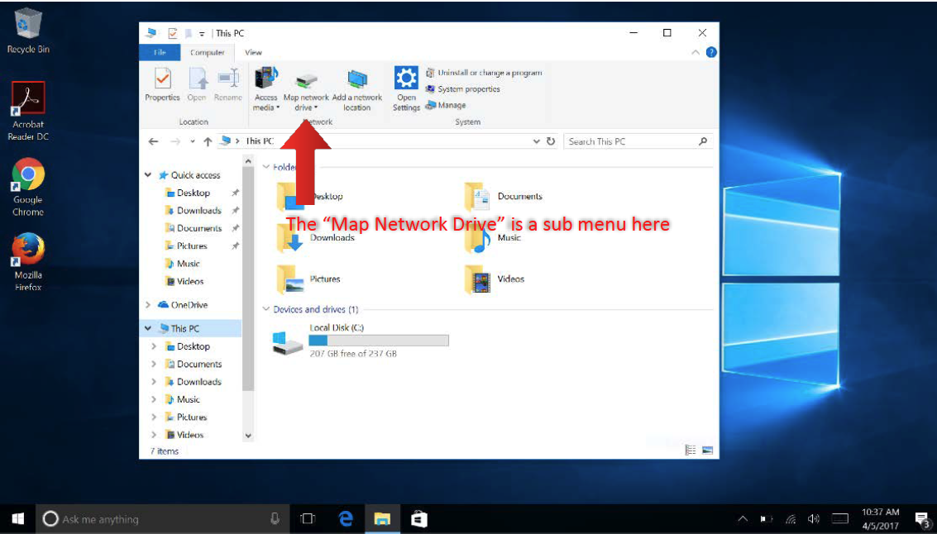Click This PC in the address bar
Viewport: 937px width, 534px height.
point(260,141)
